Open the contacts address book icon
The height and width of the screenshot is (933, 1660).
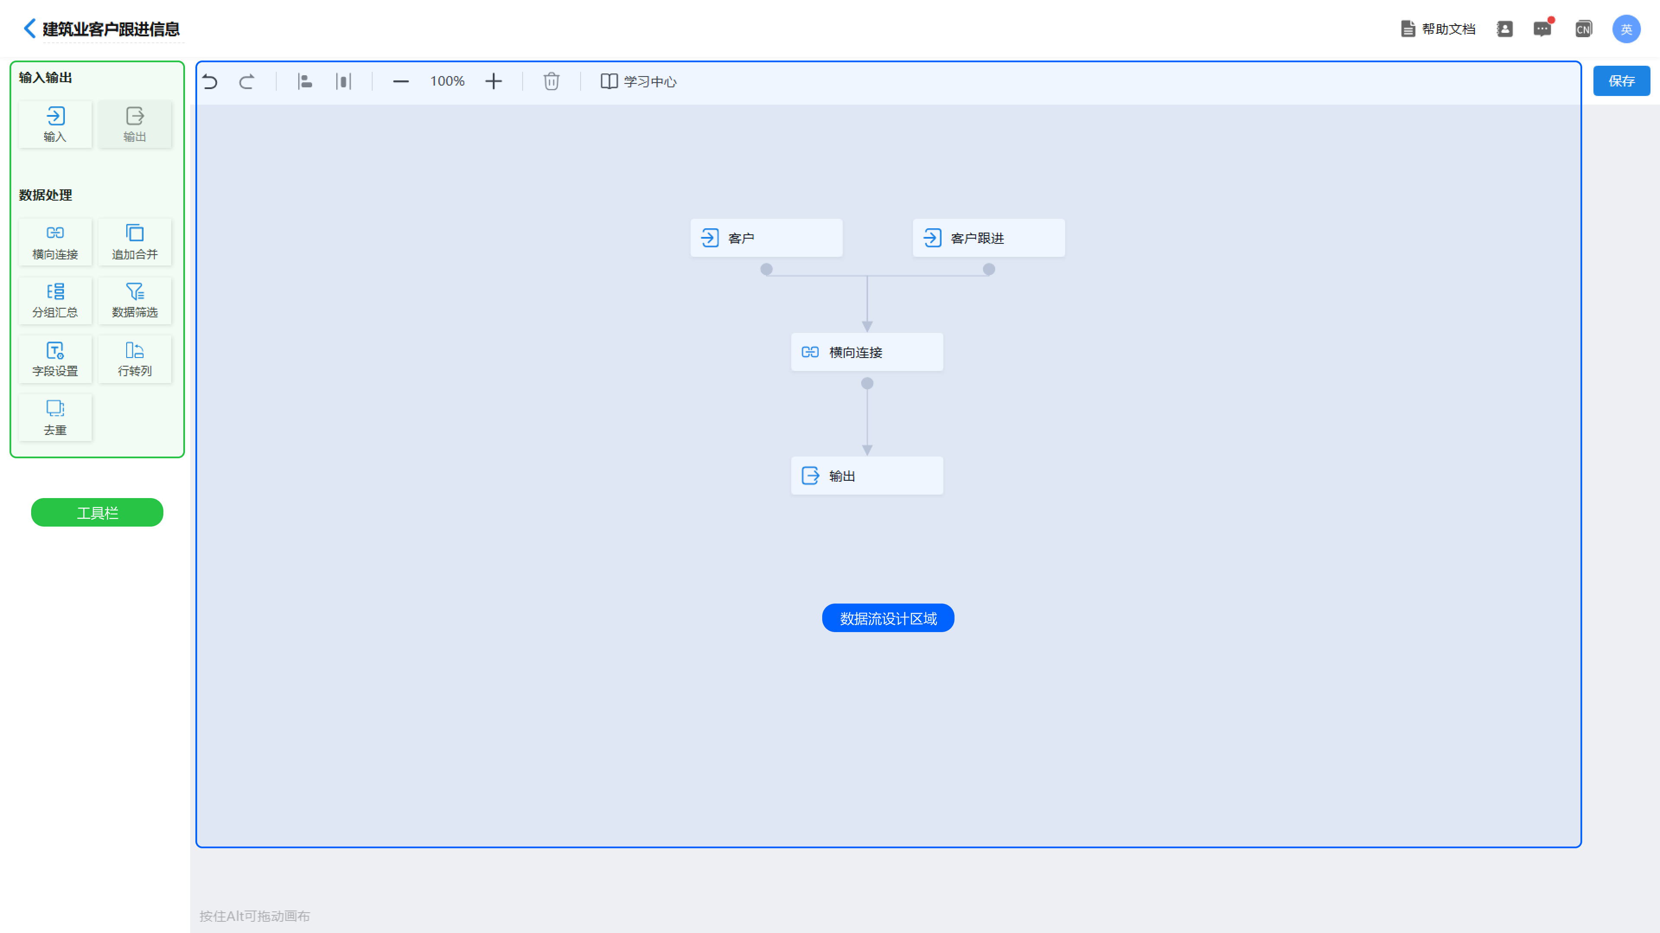pyautogui.click(x=1505, y=29)
